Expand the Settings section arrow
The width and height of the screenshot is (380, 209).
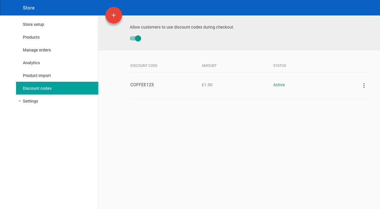[x=20, y=101]
